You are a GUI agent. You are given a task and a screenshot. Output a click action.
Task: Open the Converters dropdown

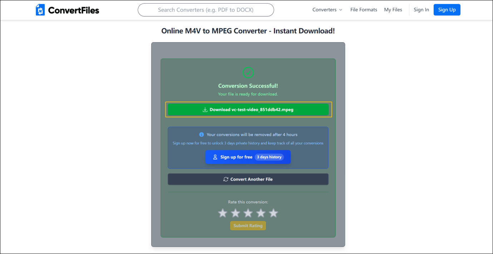click(x=327, y=10)
